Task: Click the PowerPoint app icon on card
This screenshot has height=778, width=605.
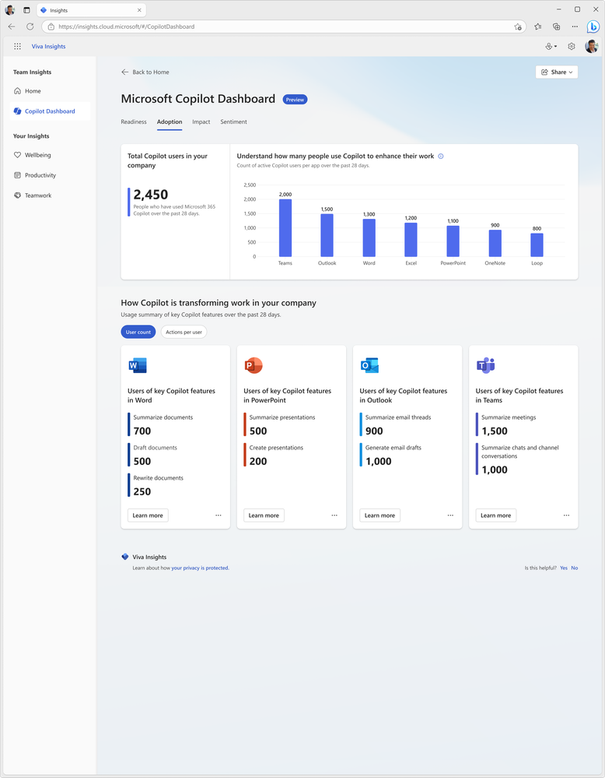Action: pos(254,366)
